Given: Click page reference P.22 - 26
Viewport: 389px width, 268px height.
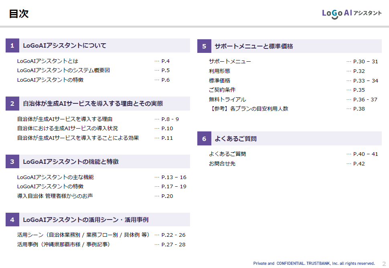Looking at the screenshot, I should (173, 235).
